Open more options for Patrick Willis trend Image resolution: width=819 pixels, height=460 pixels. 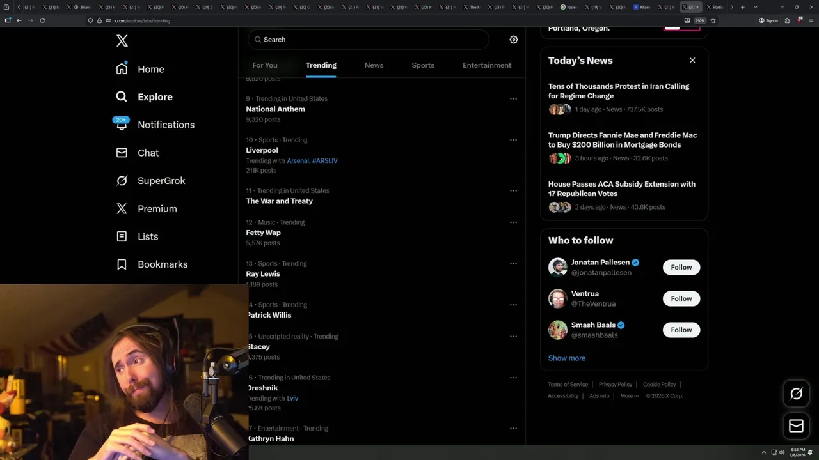point(513,305)
